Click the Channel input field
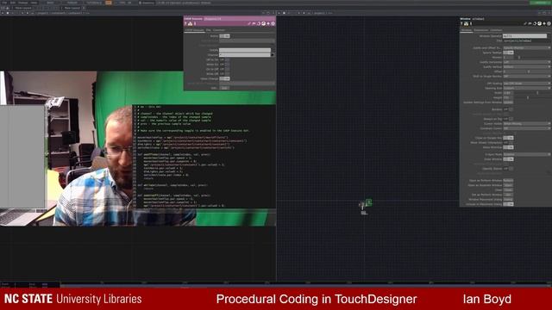 (x=245, y=55)
